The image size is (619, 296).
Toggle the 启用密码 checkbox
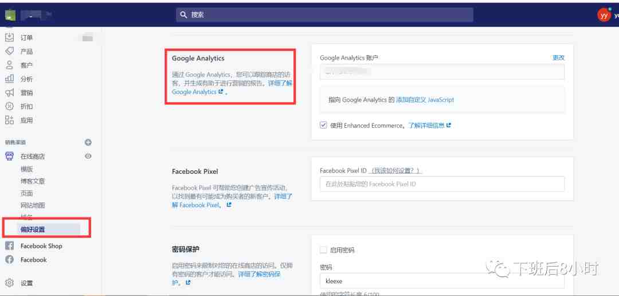point(323,250)
